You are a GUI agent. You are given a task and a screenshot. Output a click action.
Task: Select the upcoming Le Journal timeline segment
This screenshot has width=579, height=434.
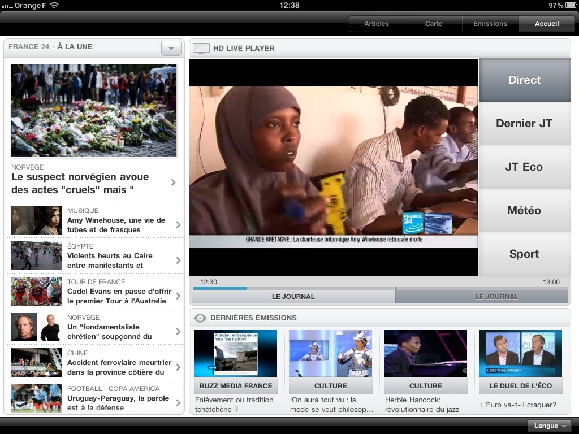[x=482, y=296]
